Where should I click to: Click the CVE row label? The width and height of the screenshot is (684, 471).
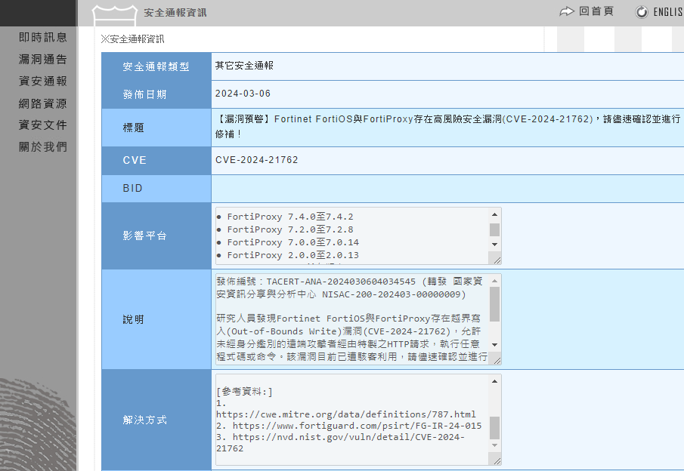pyautogui.click(x=135, y=160)
